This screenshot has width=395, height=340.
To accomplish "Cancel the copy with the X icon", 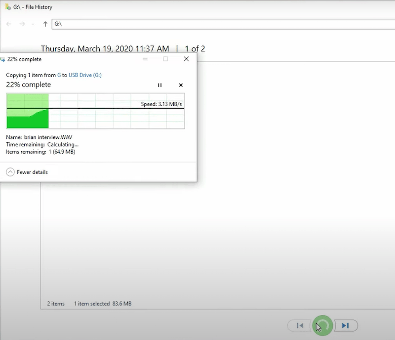I will [181, 85].
